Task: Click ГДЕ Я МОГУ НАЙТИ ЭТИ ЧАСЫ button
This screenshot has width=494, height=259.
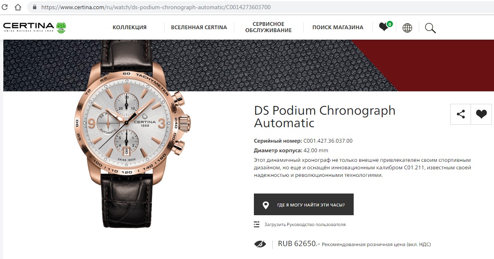Action: [x=304, y=204]
